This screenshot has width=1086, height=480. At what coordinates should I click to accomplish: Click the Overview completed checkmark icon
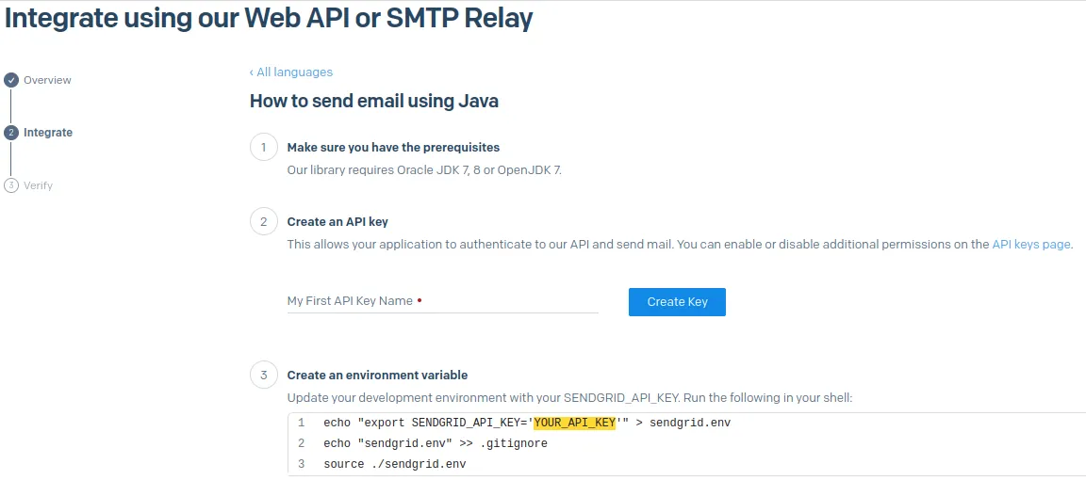click(11, 80)
